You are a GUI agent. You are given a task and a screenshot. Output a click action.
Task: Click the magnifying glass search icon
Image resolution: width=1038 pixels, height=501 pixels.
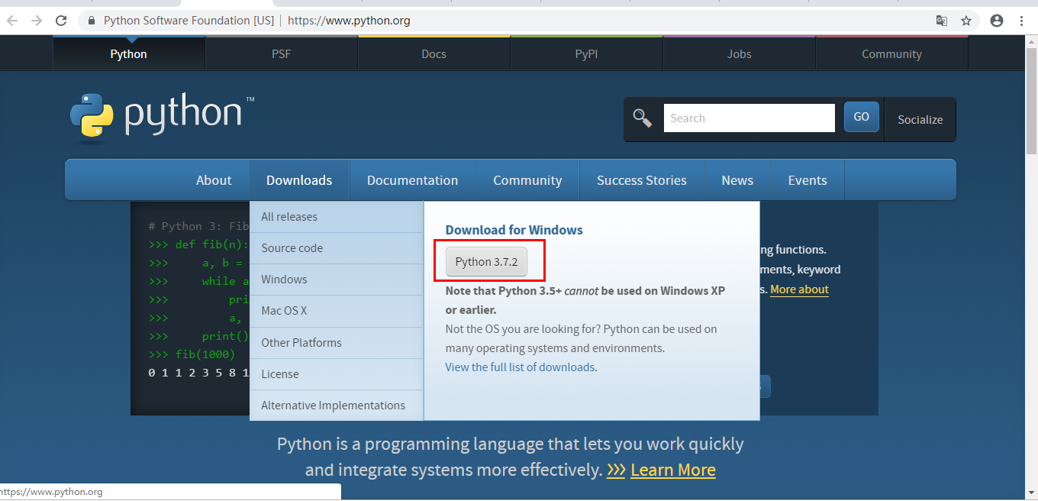tap(643, 118)
